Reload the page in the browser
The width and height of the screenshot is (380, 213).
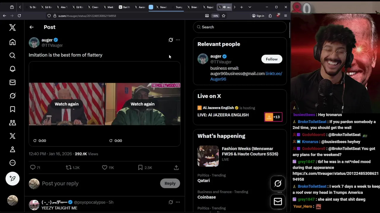click(x=19, y=16)
